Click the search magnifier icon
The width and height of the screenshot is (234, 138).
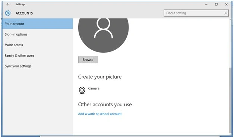226,13
